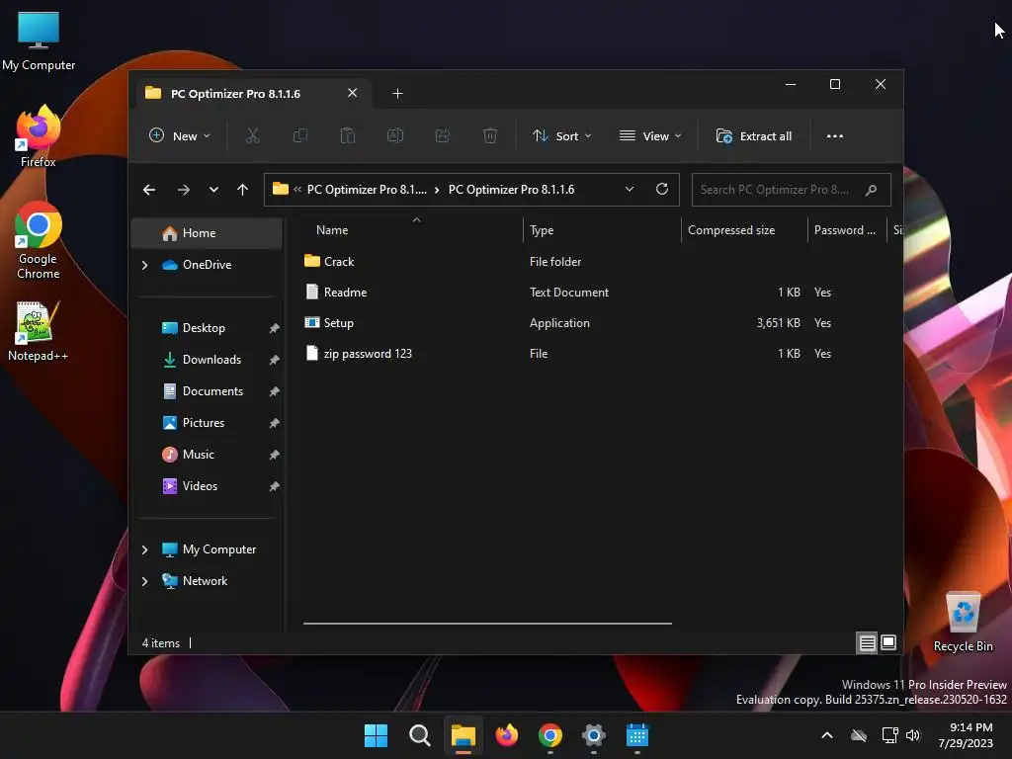
Task: Sort by the Name column header
Action: (x=414, y=229)
